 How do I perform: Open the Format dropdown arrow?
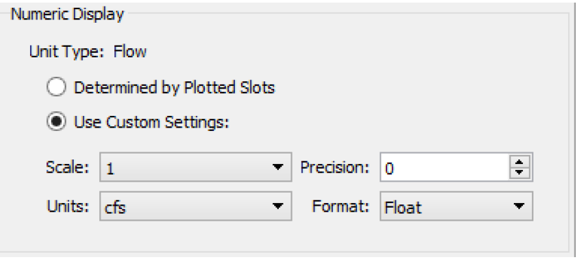click(x=520, y=207)
